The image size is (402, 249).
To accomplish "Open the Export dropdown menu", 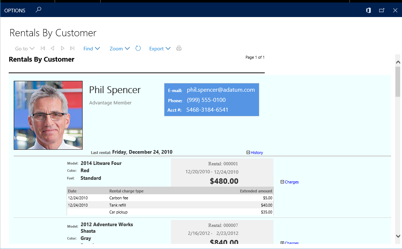I will 160,49.
